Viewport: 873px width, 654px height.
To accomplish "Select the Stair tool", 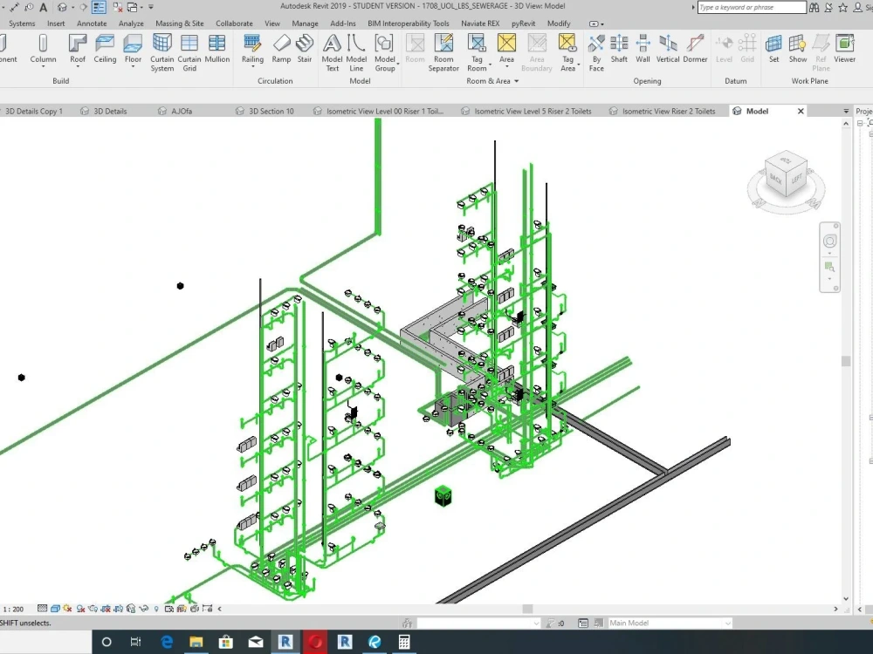I will click(305, 48).
